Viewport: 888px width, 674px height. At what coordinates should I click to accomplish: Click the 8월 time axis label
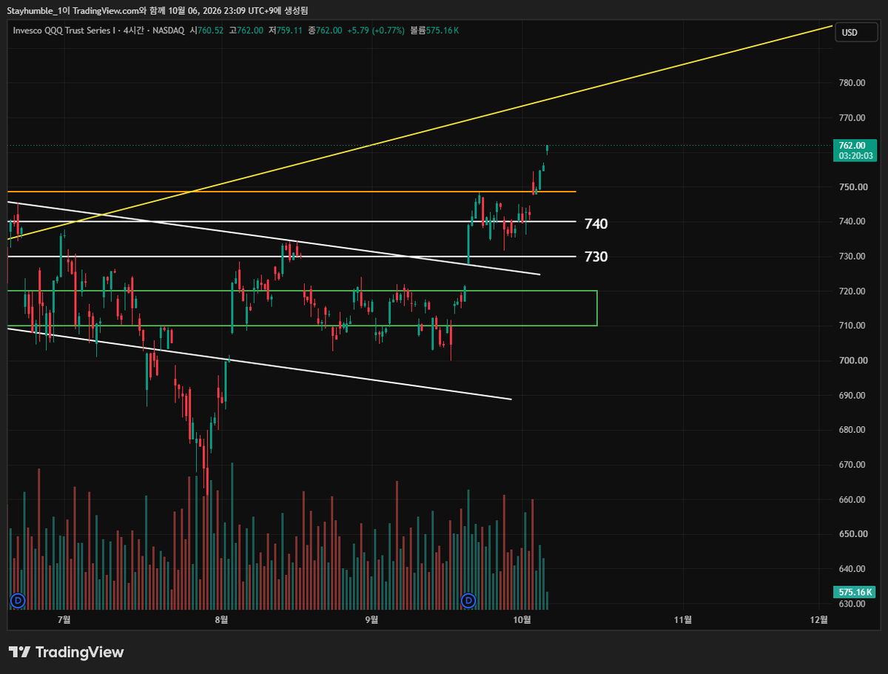[221, 619]
